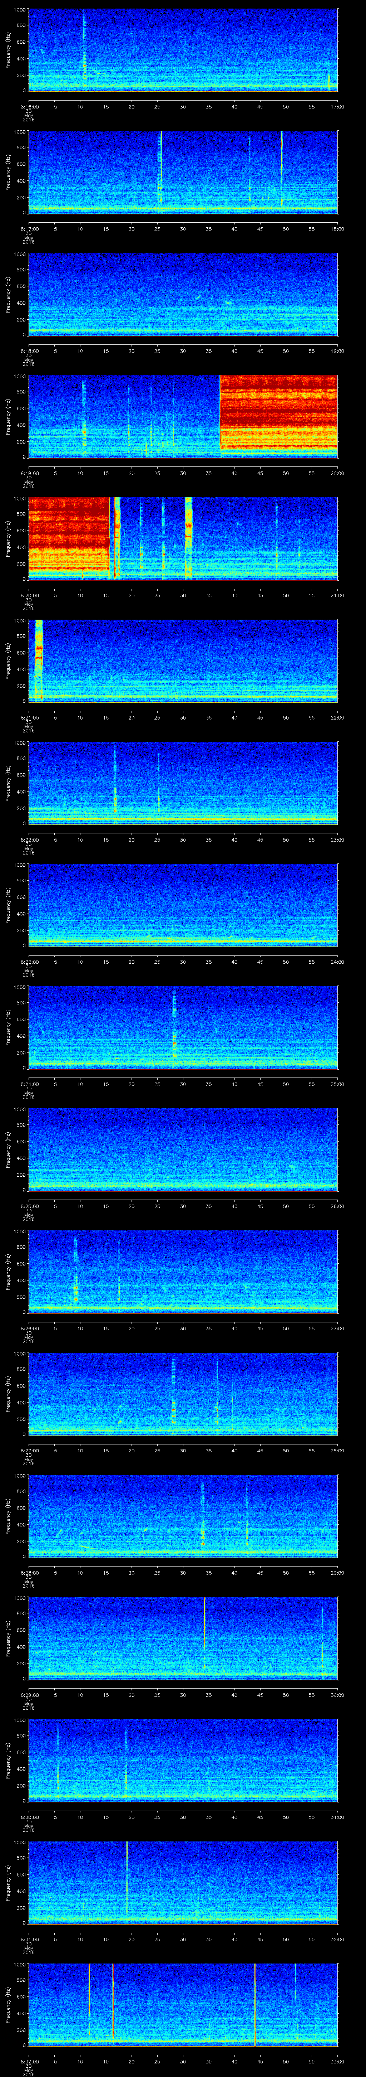Click the '8:19:00' start time label
Viewport: 366px width, 2077px height.
tap(29, 473)
